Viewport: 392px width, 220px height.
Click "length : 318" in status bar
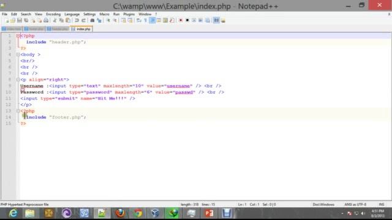tap(189, 205)
